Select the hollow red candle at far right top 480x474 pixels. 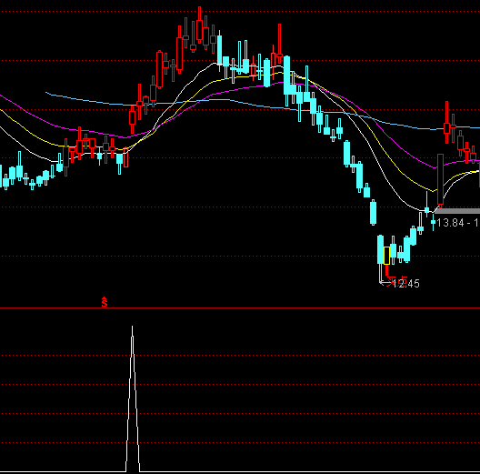[x=446, y=127]
